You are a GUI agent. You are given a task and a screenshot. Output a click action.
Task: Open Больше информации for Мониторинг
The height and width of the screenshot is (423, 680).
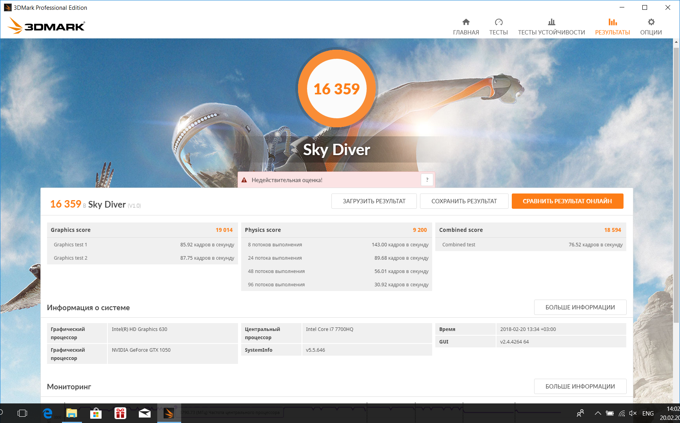pyautogui.click(x=580, y=387)
